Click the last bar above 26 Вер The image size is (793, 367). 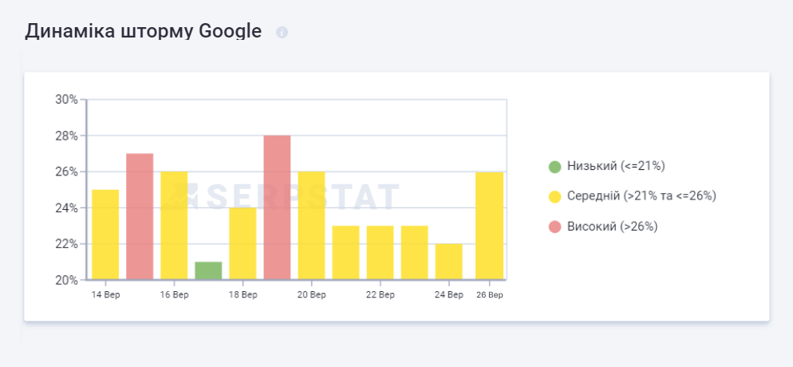click(x=489, y=226)
